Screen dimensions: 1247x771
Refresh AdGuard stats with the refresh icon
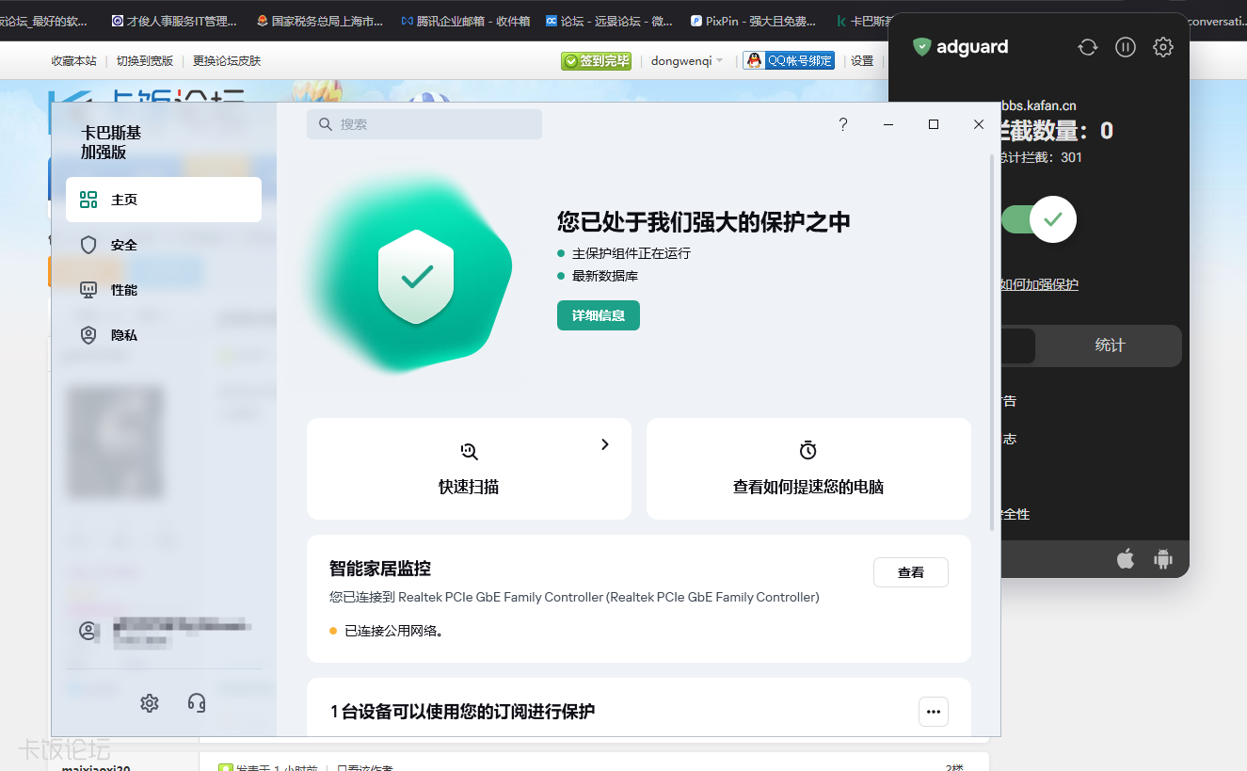(1087, 46)
